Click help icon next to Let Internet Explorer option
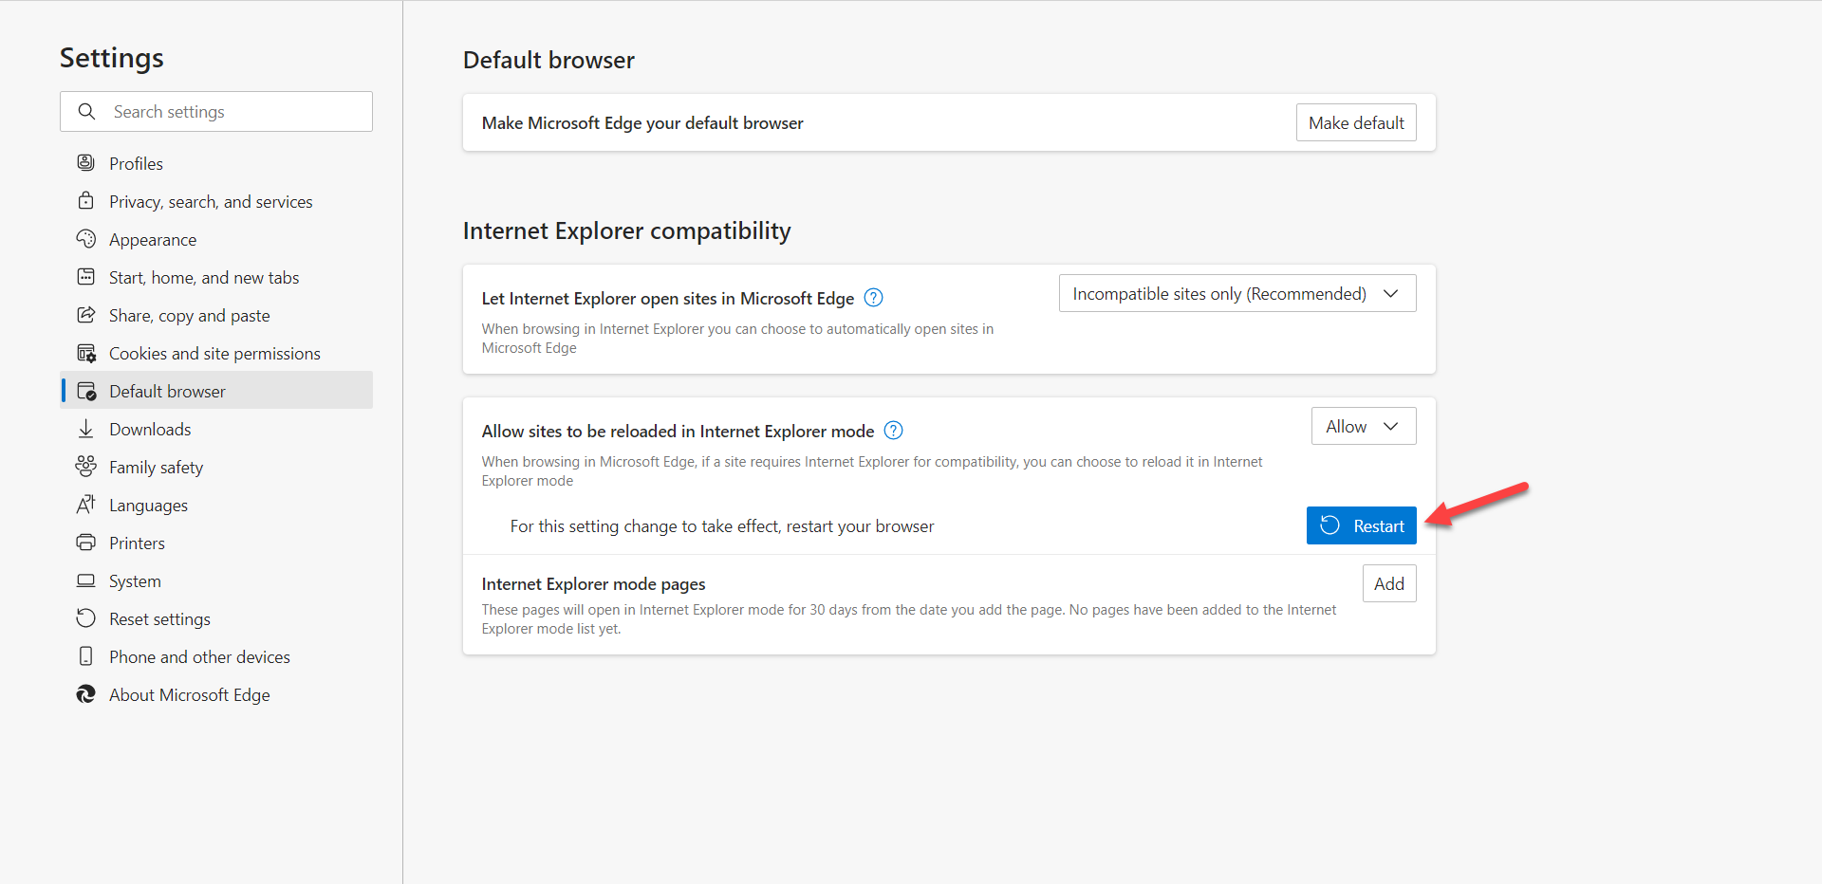1822x884 pixels. (873, 298)
